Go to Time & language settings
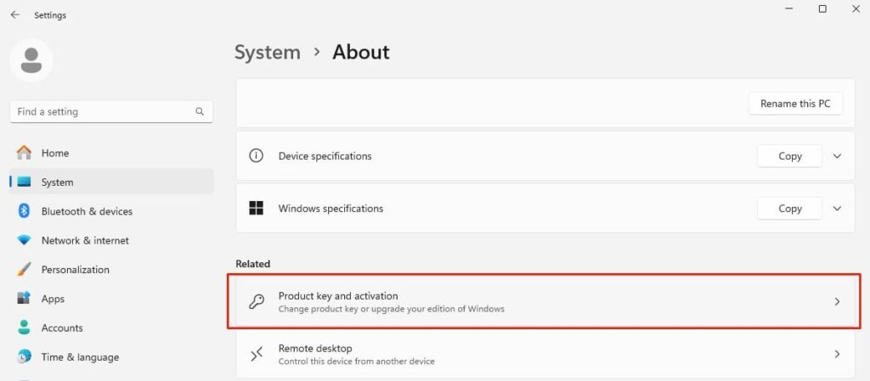 (x=80, y=357)
